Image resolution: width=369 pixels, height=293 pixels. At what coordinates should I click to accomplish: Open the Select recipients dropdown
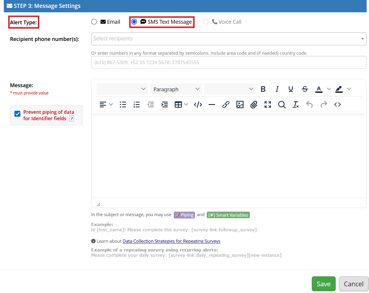(x=229, y=39)
